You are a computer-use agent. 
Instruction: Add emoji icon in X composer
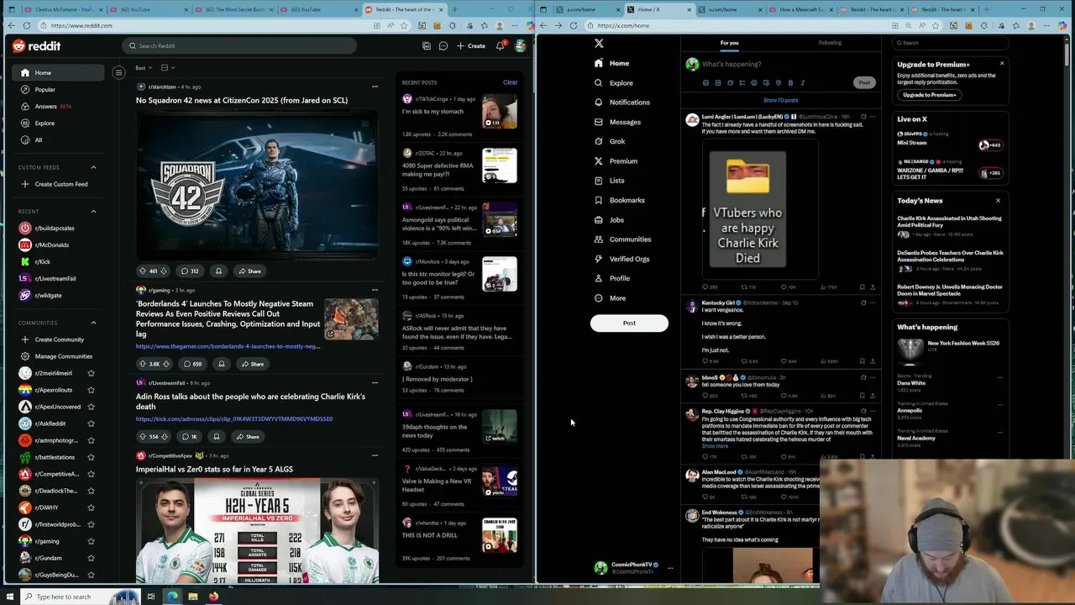tap(754, 83)
